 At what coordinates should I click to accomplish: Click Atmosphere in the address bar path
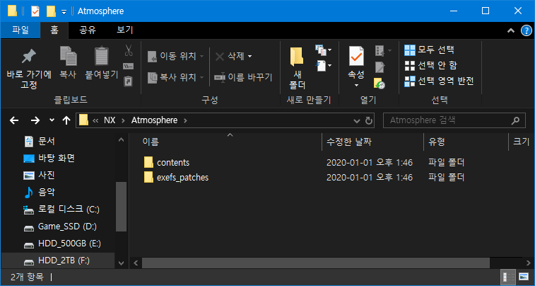click(x=155, y=120)
